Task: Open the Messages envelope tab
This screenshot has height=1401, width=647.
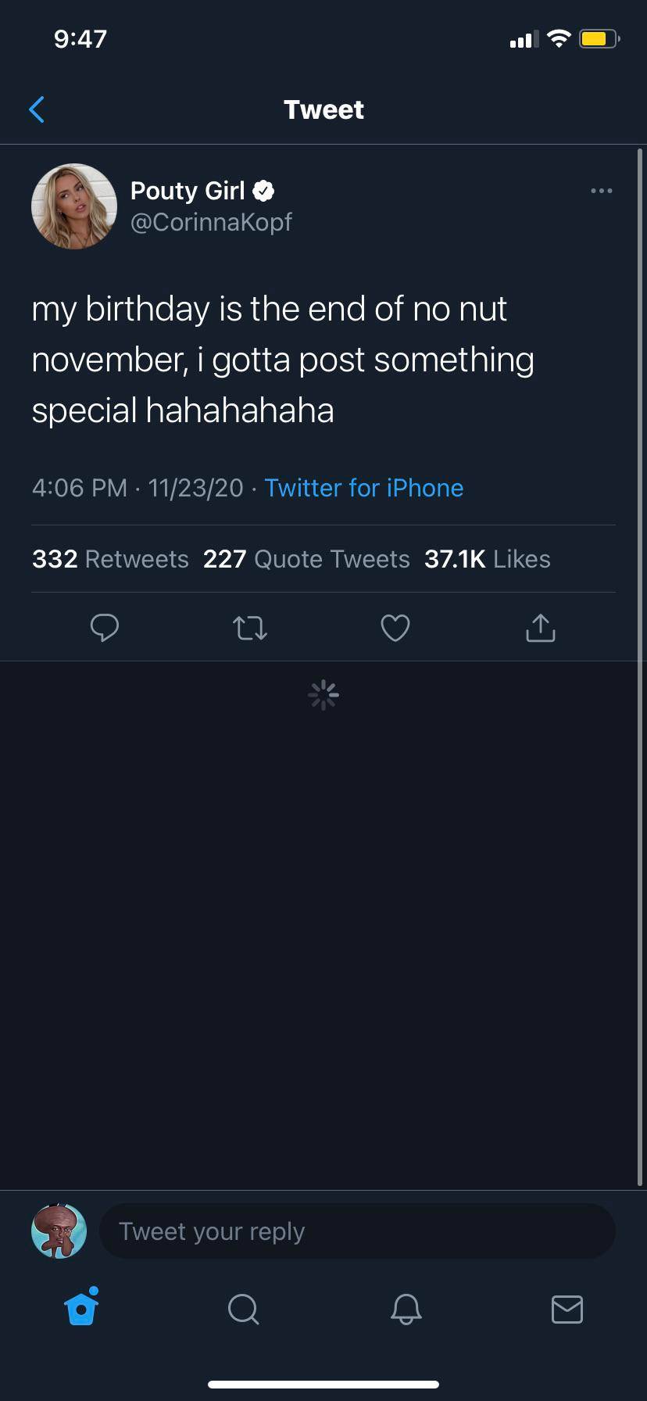Action: (567, 1309)
